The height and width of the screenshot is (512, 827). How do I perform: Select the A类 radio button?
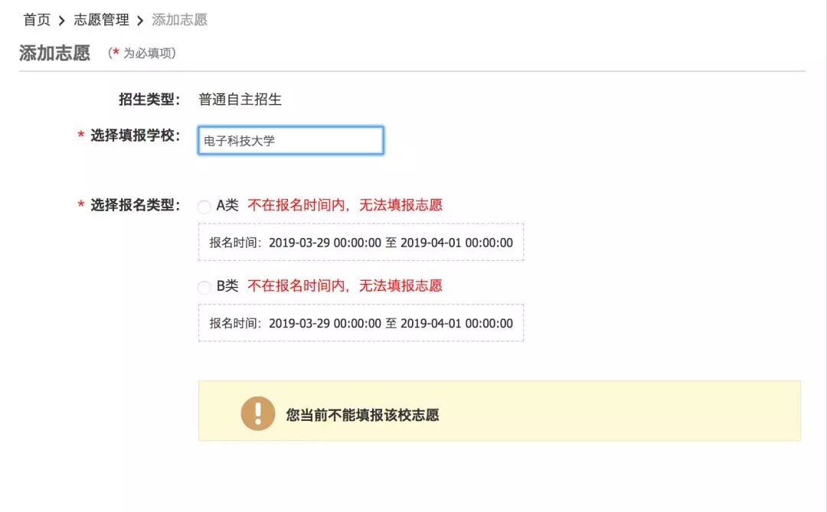point(204,207)
